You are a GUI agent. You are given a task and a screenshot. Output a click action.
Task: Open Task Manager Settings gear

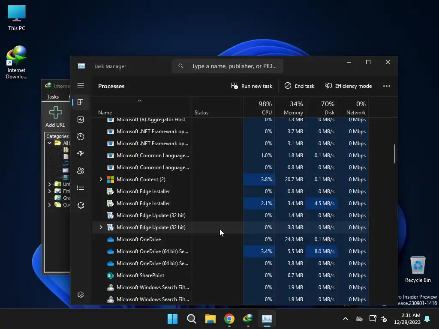[81, 295]
